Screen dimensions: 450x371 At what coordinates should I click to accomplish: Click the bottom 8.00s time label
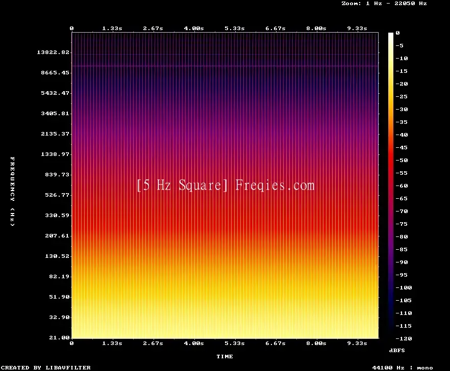click(316, 343)
